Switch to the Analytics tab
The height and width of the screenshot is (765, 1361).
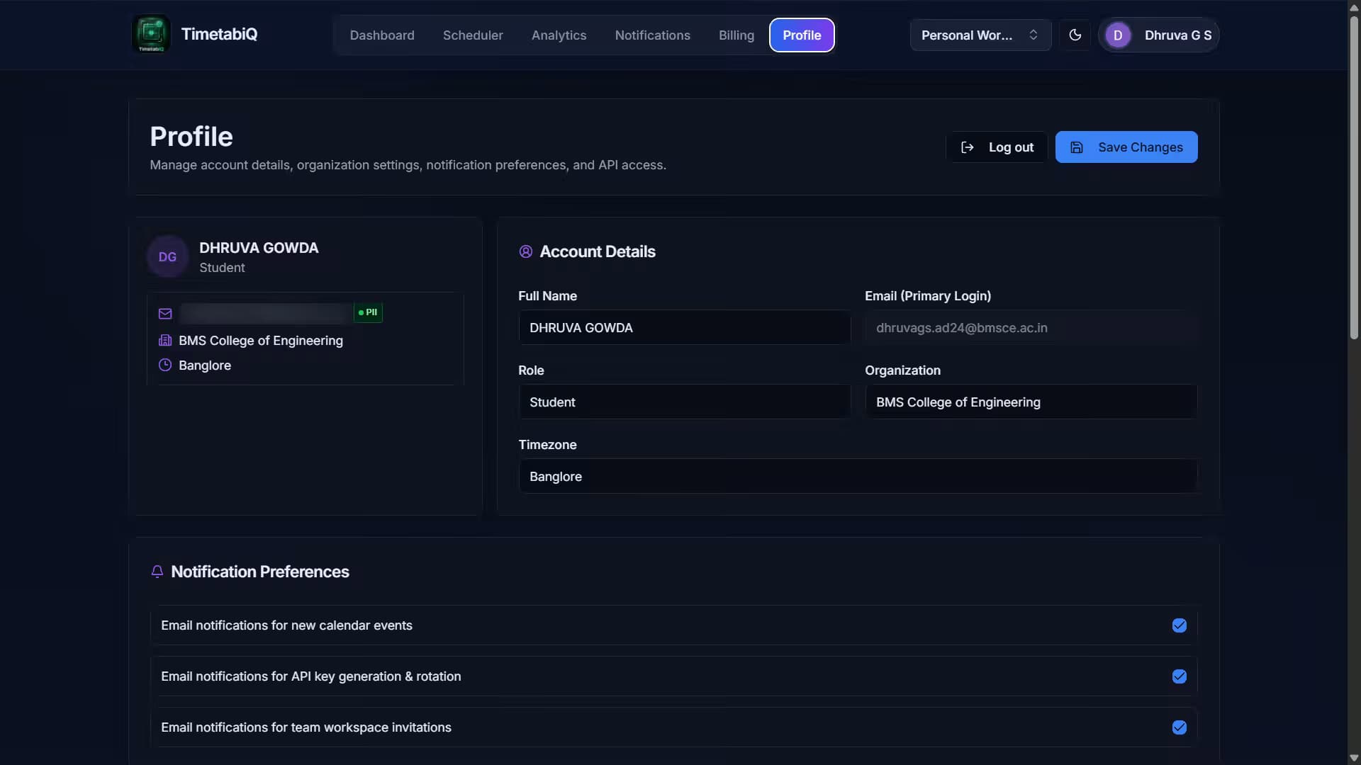click(x=559, y=35)
